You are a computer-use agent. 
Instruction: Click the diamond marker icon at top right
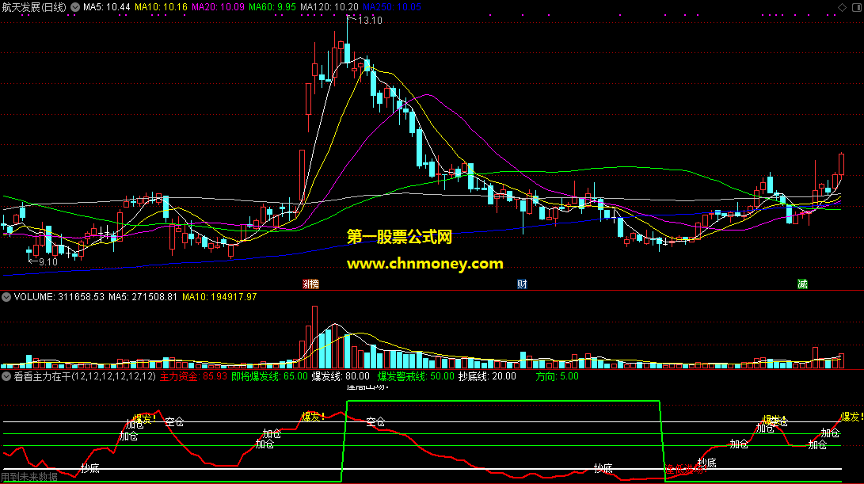pos(842,7)
